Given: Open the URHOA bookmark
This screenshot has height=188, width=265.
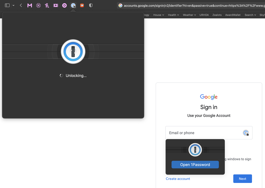Looking at the screenshot, I should coord(204,15).
